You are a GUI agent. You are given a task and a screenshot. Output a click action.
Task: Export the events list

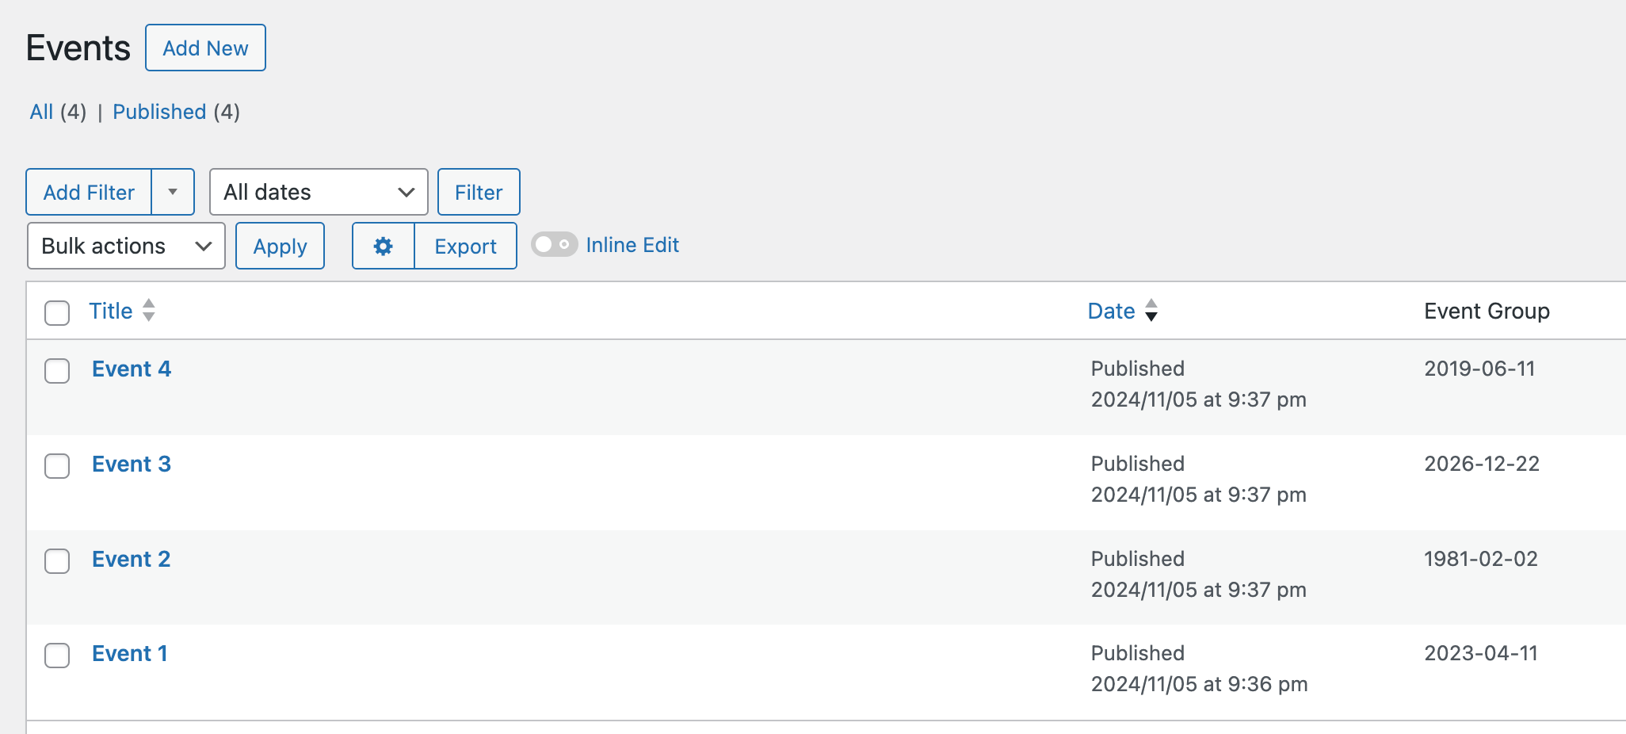pos(465,247)
